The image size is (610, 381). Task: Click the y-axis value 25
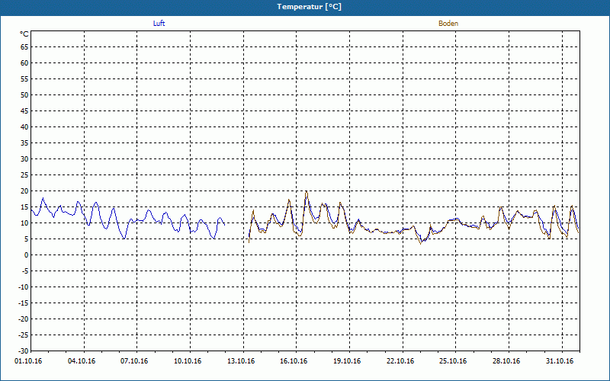(x=24, y=175)
